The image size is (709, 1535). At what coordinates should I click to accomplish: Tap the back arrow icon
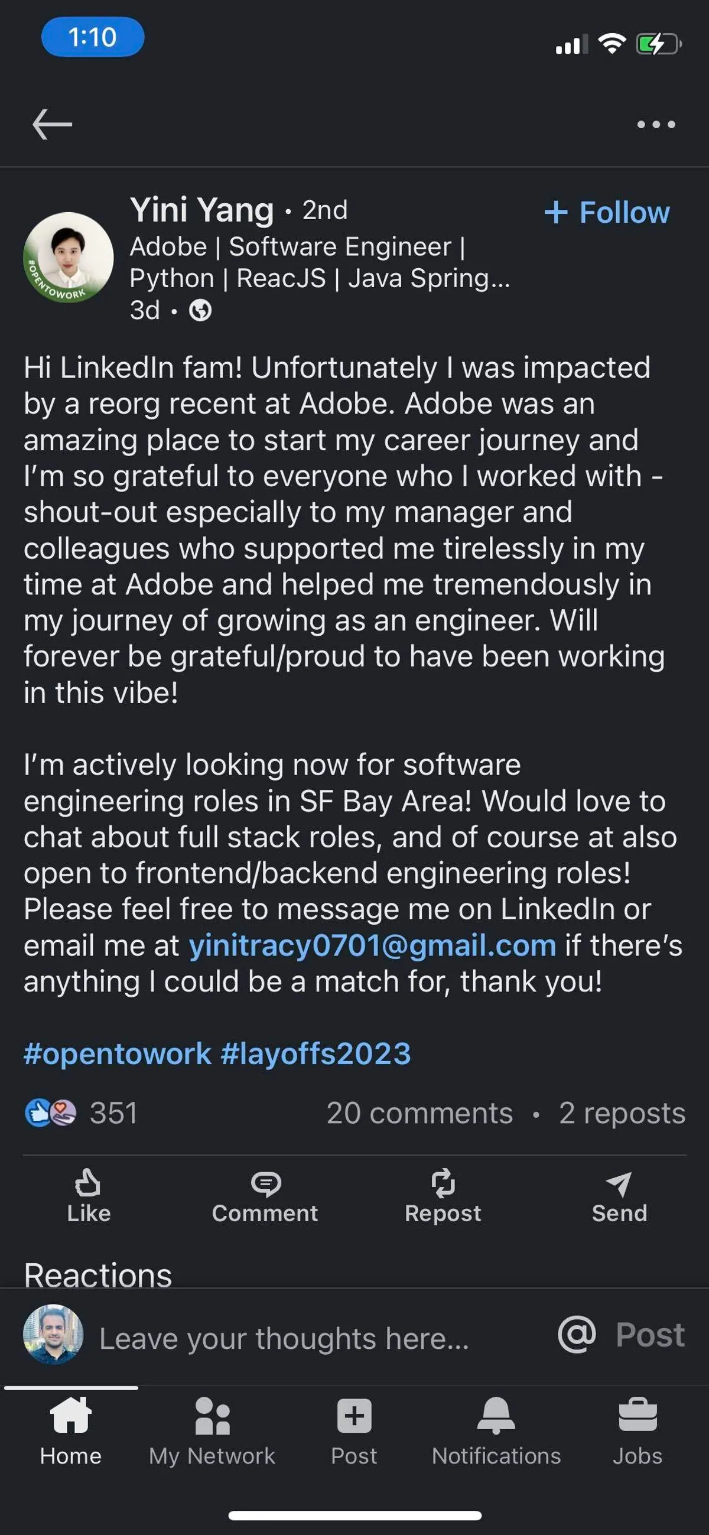point(53,124)
